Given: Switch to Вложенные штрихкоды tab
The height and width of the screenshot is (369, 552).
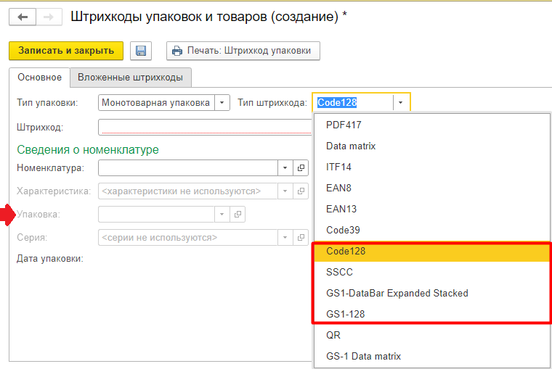Looking at the screenshot, I should 131,78.
